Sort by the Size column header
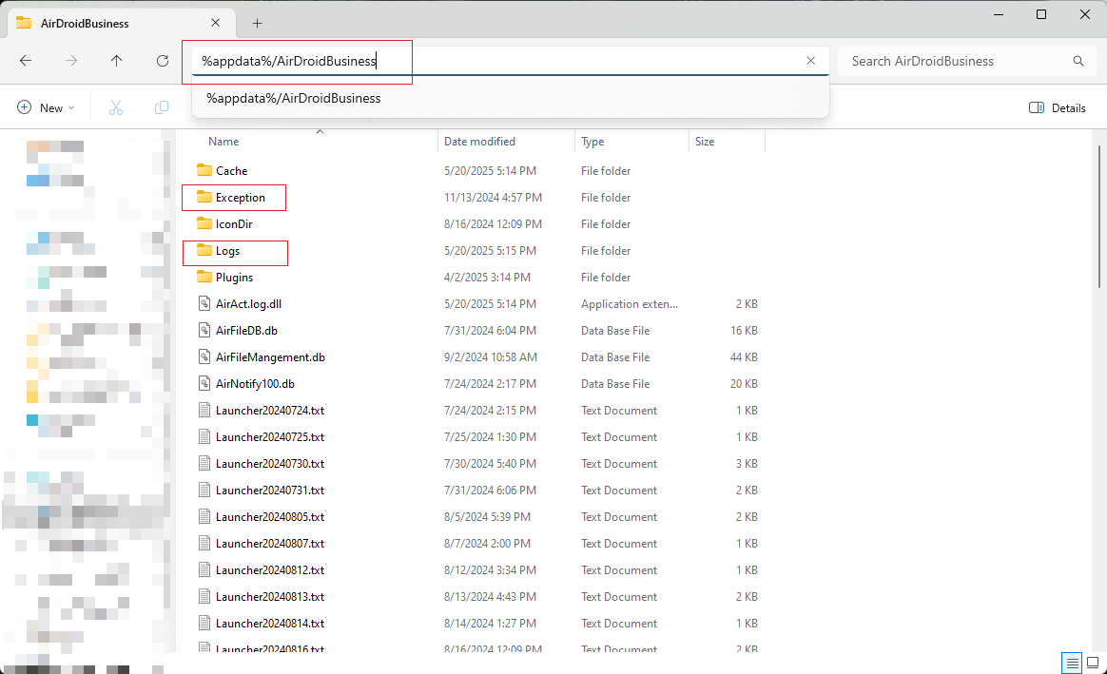Viewport: 1107px width, 674px height. pyautogui.click(x=705, y=141)
